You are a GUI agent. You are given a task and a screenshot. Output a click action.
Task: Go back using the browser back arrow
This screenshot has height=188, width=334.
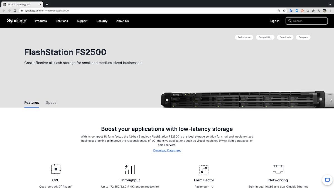[x=4, y=11]
